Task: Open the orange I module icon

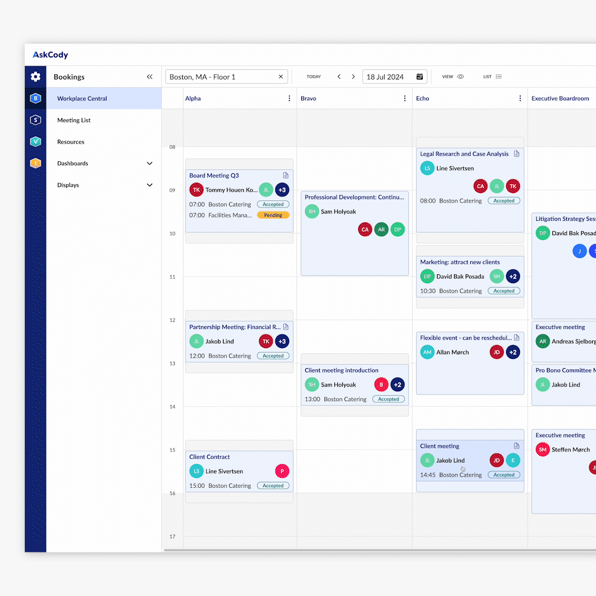Action: tap(36, 163)
